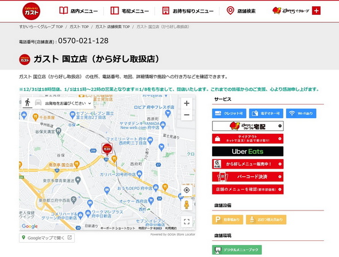Click the Street View pegman icon
Viewport: 339px width, 257px height.
pos(186,205)
